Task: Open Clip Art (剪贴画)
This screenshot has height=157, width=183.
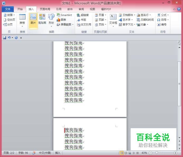Action: [42, 19]
